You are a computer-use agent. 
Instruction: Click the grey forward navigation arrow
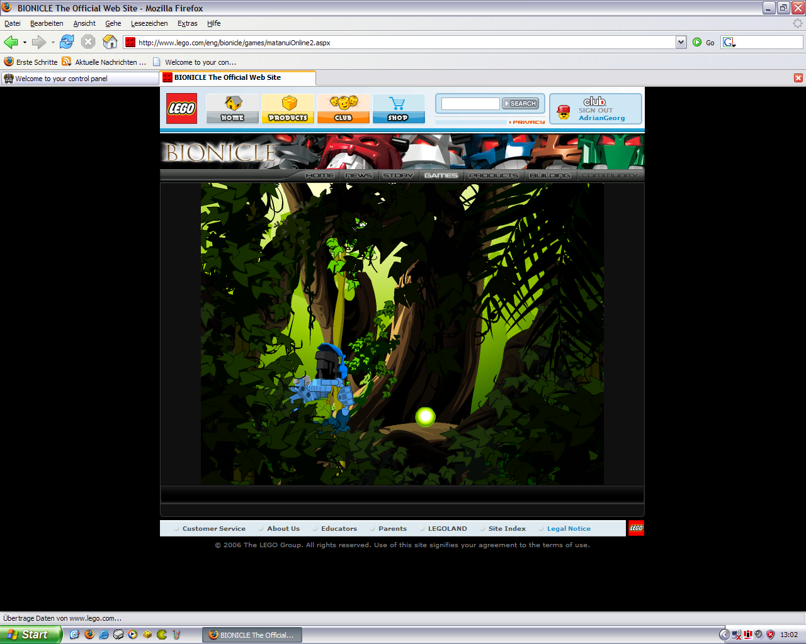[x=39, y=42]
